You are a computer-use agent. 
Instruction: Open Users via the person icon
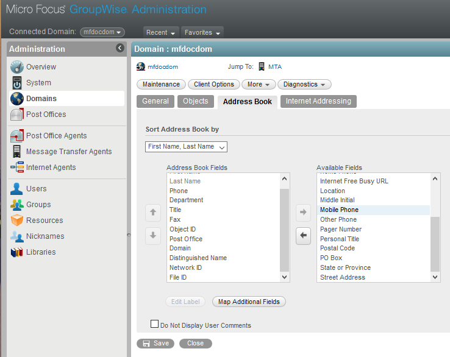pos(16,189)
